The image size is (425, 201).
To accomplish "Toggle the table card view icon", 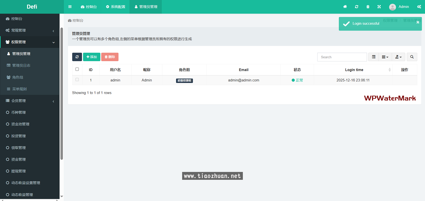I will click(374, 57).
